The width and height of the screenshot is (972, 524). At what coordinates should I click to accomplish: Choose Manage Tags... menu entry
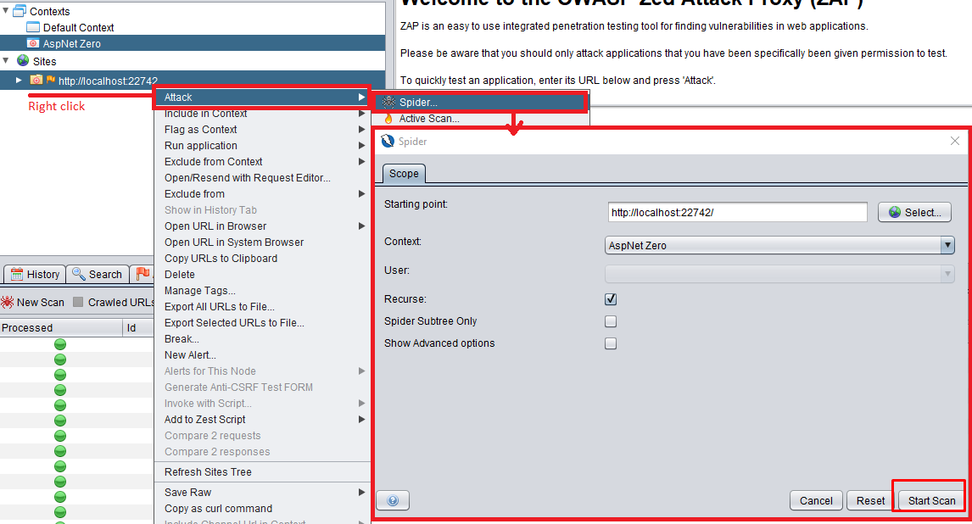[263, 291]
